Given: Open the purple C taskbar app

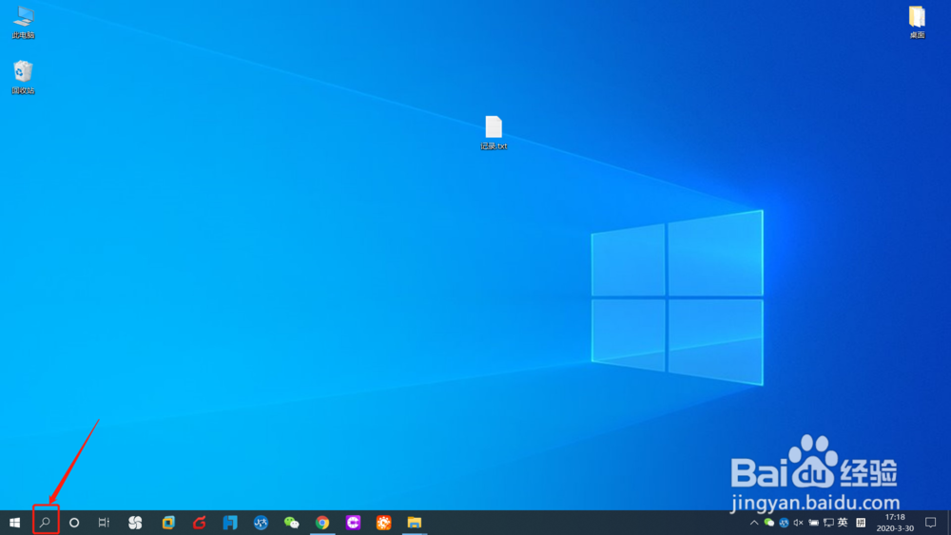Looking at the screenshot, I should pyautogui.click(x=353, y=523).
